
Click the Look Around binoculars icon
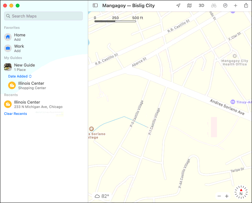click(214, 6)
